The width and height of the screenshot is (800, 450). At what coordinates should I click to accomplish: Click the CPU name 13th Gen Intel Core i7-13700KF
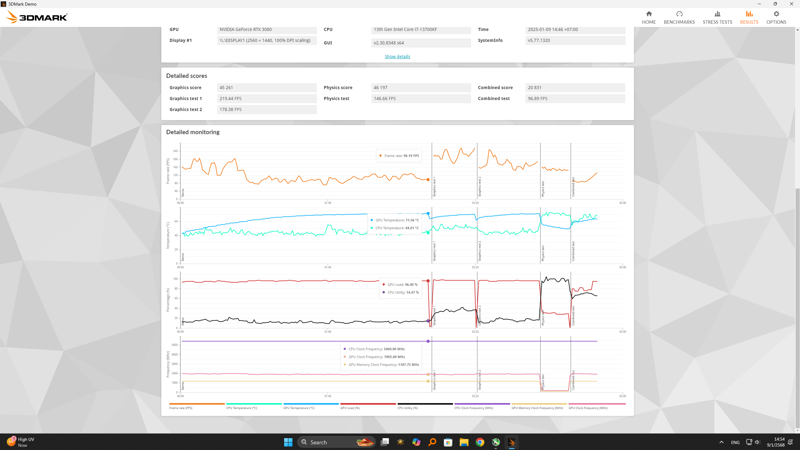tap(421, 30)
